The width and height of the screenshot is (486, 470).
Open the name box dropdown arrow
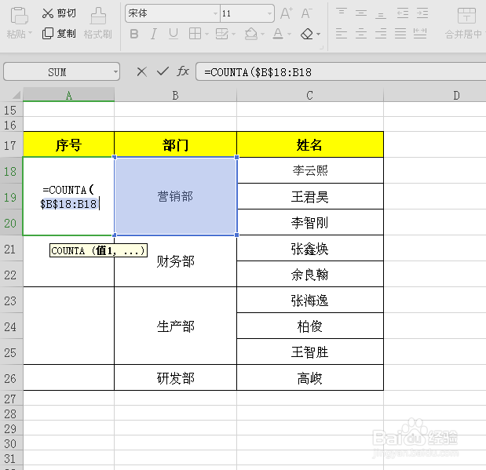[115, 72]
